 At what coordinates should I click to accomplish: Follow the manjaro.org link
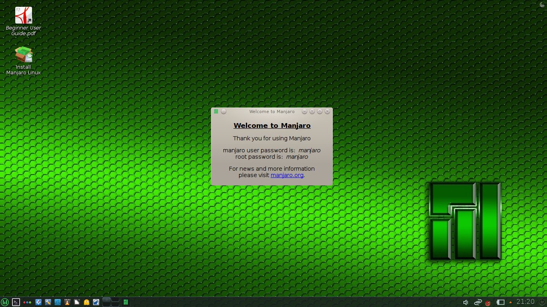[287, 175]
